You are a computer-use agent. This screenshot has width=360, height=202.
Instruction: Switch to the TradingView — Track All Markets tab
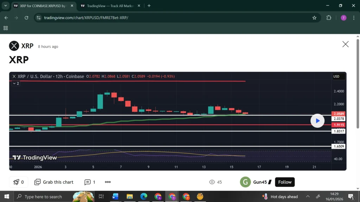109,6
